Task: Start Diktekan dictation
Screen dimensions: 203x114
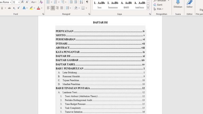Action: pos(178,4)
